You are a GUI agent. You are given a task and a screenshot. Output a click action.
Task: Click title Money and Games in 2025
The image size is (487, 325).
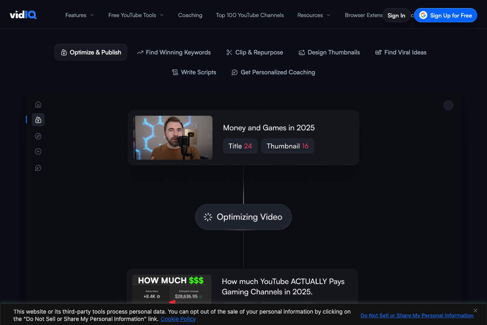[269, 128]
